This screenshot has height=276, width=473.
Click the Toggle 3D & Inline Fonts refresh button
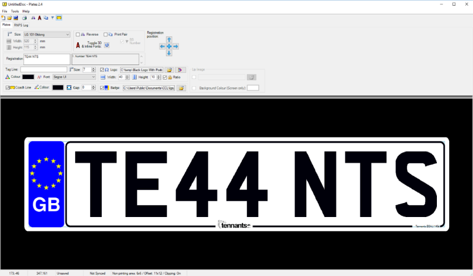click(107, 45)
